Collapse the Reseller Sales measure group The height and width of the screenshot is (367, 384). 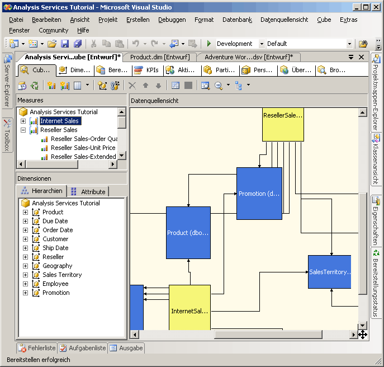pos(23,130)
